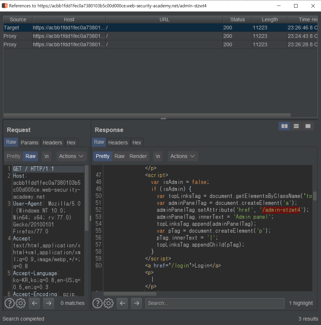
Task: Switch Response view to Render
Action: coord(138,156)
